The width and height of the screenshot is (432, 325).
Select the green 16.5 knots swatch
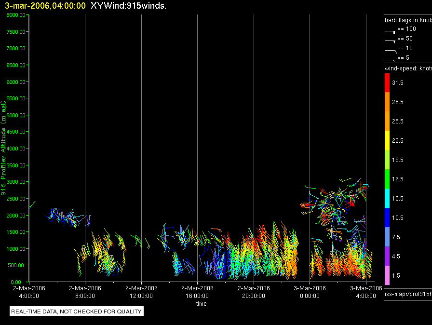point(387,179)
